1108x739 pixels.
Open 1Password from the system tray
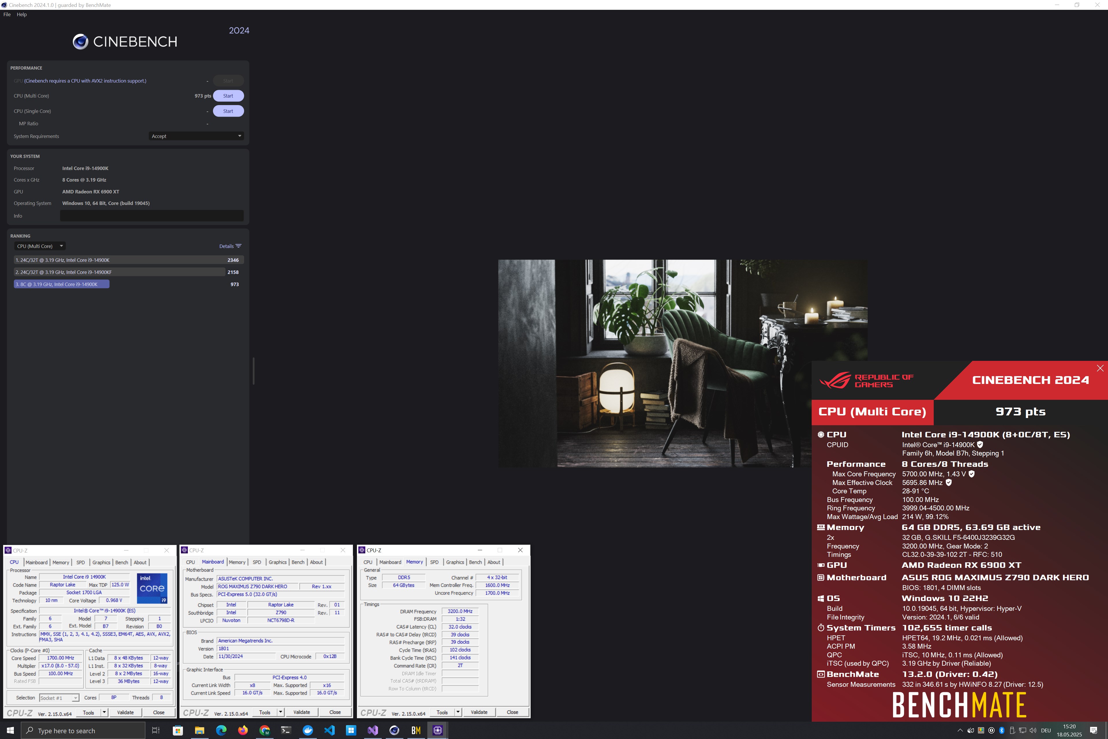pos(991,731)
